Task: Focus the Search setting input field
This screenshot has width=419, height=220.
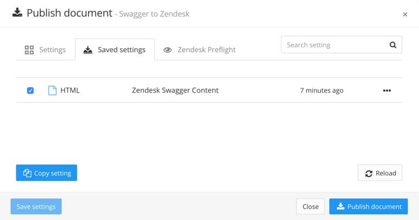Action: click(x=341, y=45)
